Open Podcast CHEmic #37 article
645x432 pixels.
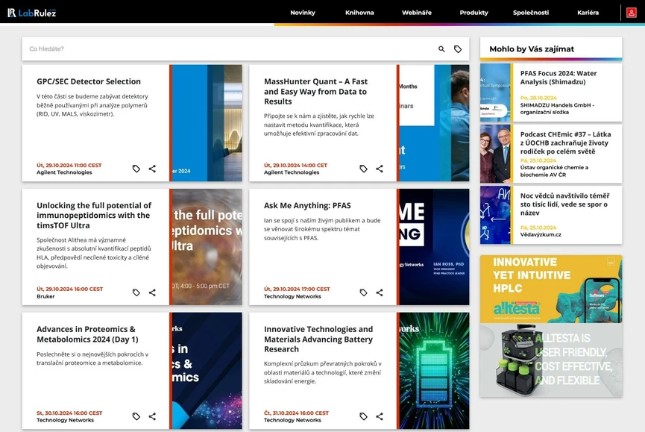pyautogui.click(x=565, y=143)
